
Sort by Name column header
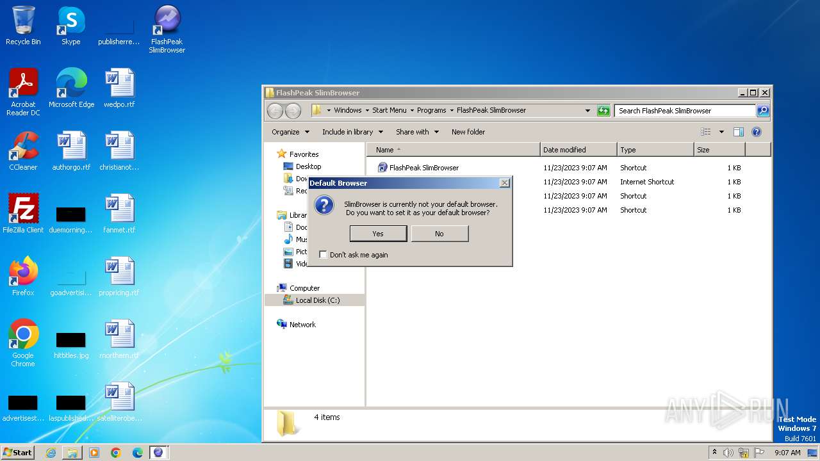[x=454, y=150]
